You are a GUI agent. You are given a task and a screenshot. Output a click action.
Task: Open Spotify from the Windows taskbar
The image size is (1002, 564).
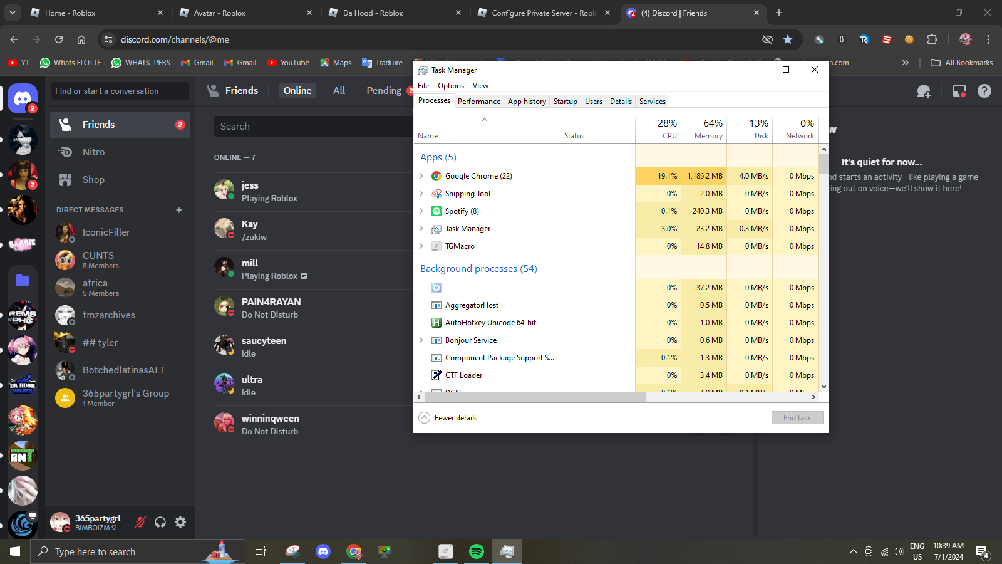pyautogui.click(x=477, y=551)
